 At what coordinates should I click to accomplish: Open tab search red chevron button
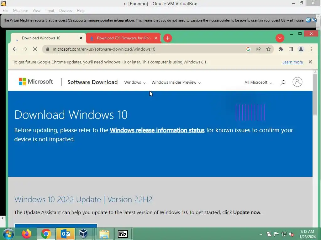pos(280,38)
